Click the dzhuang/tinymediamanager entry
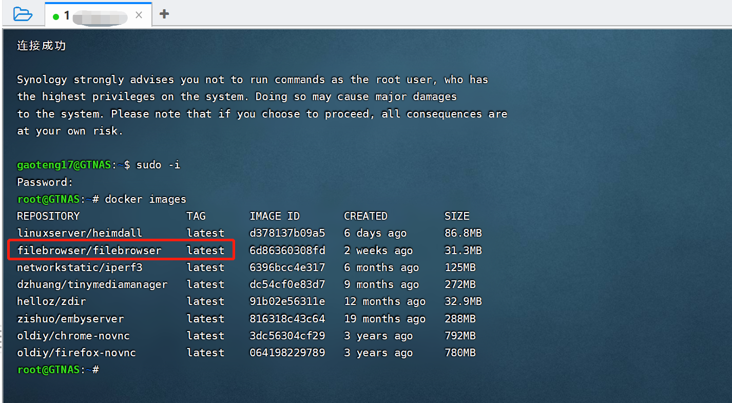 (x=92, y=284)
